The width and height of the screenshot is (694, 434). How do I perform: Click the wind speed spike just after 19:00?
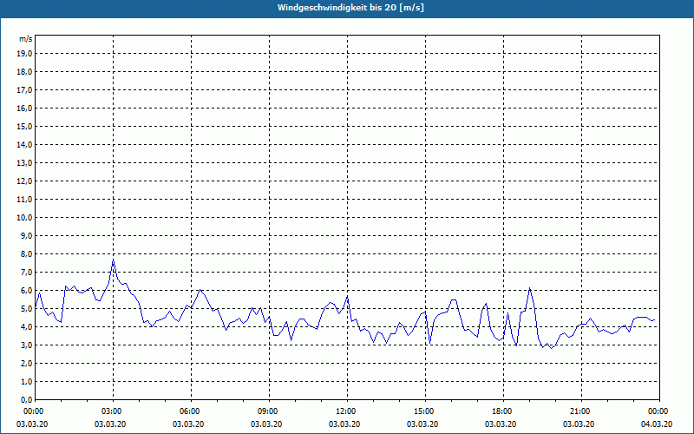[x=529, y=288]
